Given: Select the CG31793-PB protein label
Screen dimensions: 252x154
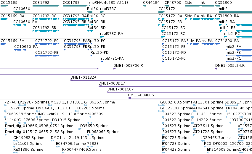Looking at the screenshot, I should [76, 47].
